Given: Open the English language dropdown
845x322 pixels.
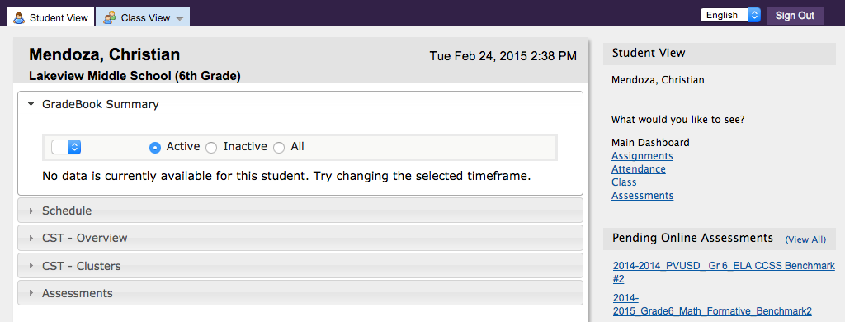Looking at the screenshot, I should coord(730,15).
